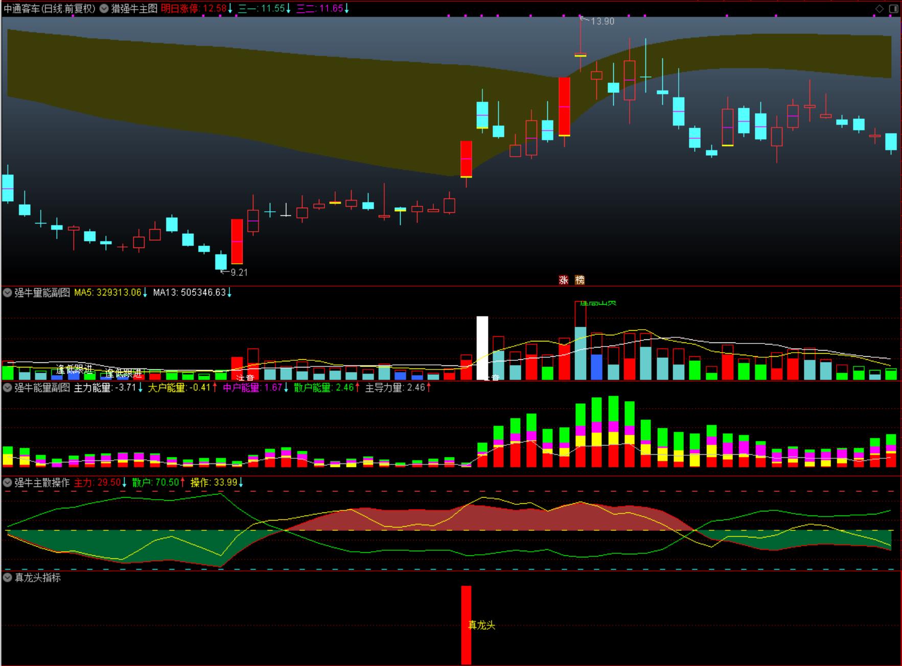902x666 pixels.
Task: Select the 中通客车(日线,前复权) chart title
Action: 50,9
